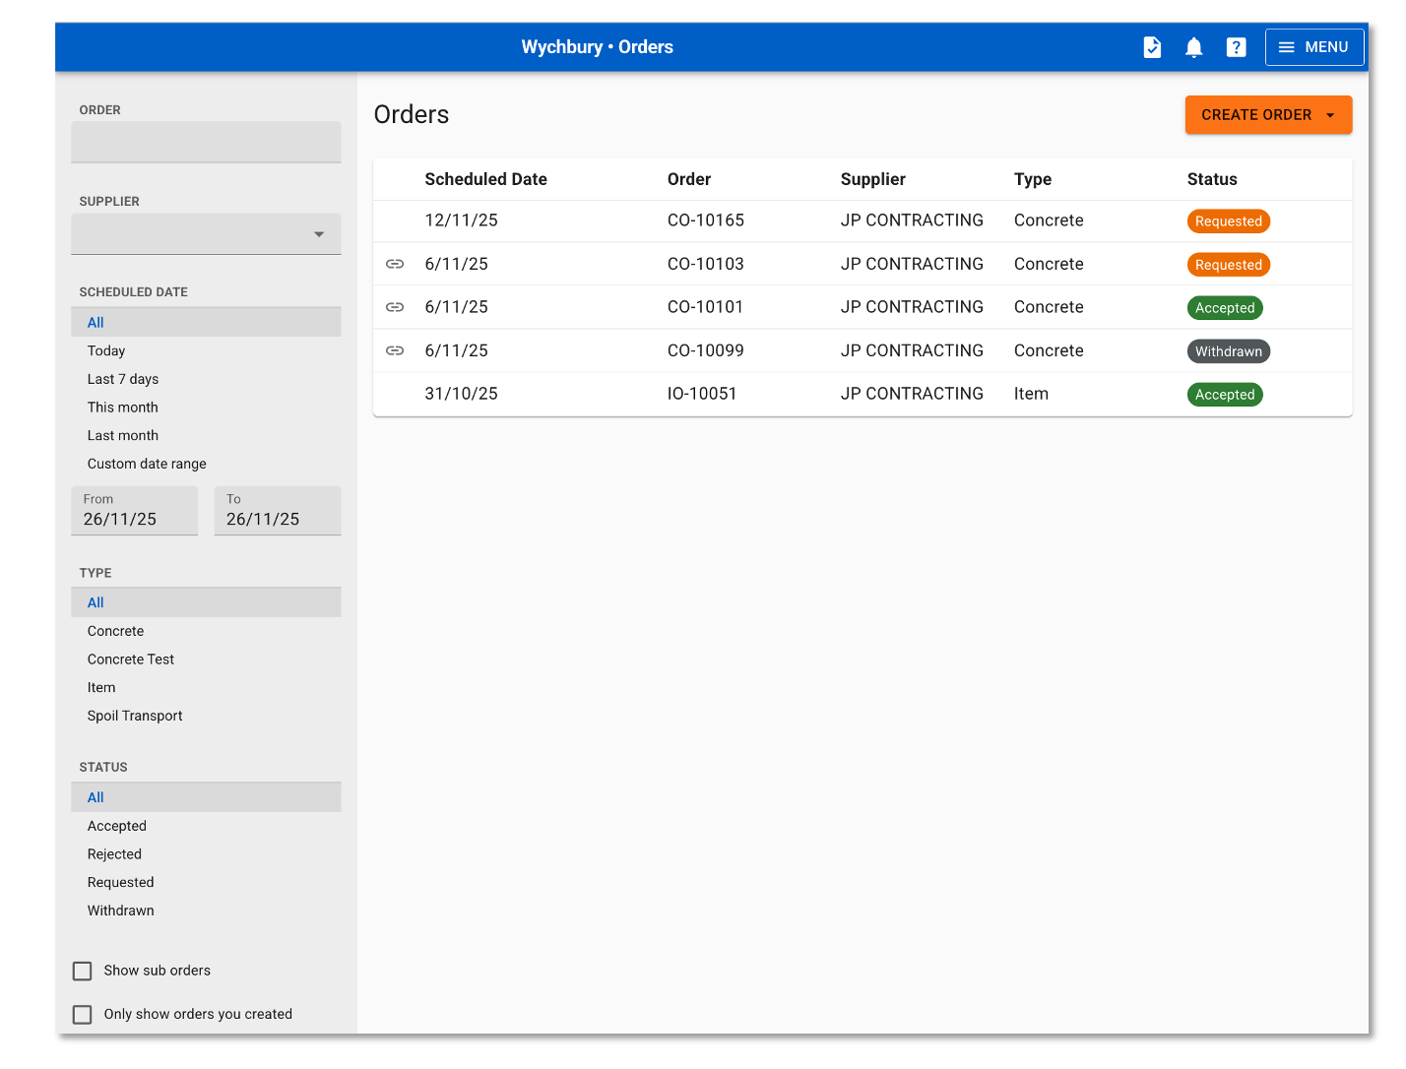Tick Only show orders you created
This screenshot has height=1069, width=1406.
point(83,1014)
